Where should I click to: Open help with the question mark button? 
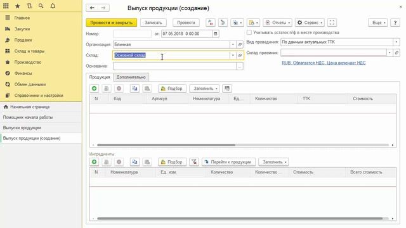(x=395, y=23)
